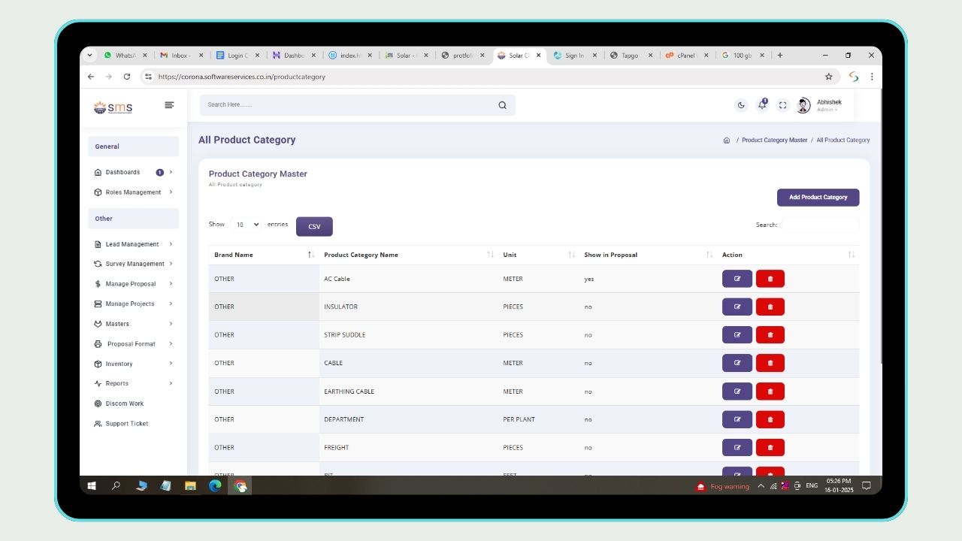Bookmark page with star icon

click(x=829, y=77)
